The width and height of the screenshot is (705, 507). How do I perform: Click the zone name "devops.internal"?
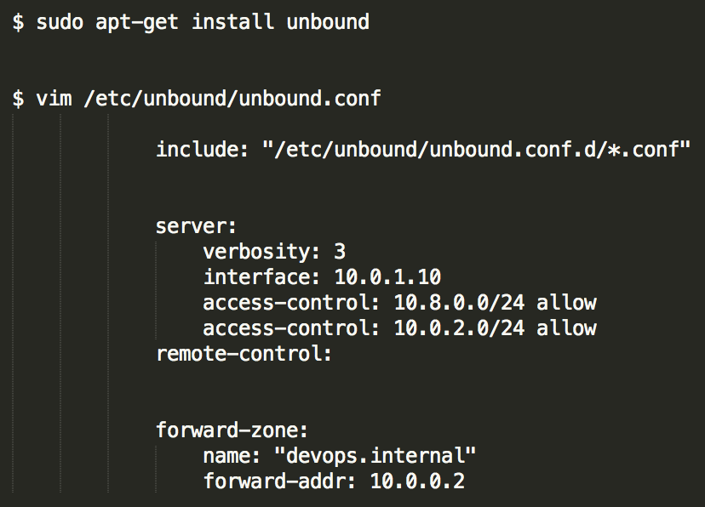(x=375, y=456)
